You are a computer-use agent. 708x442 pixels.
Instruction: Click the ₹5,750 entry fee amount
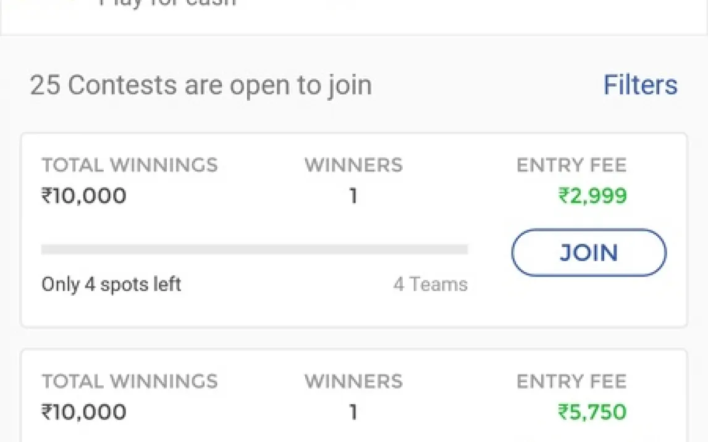pos(592,412)
